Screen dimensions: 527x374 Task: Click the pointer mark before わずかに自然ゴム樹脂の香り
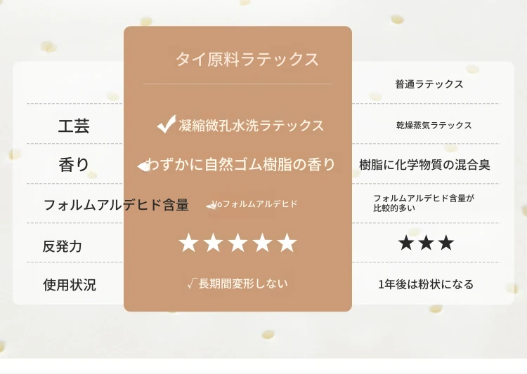143,166
